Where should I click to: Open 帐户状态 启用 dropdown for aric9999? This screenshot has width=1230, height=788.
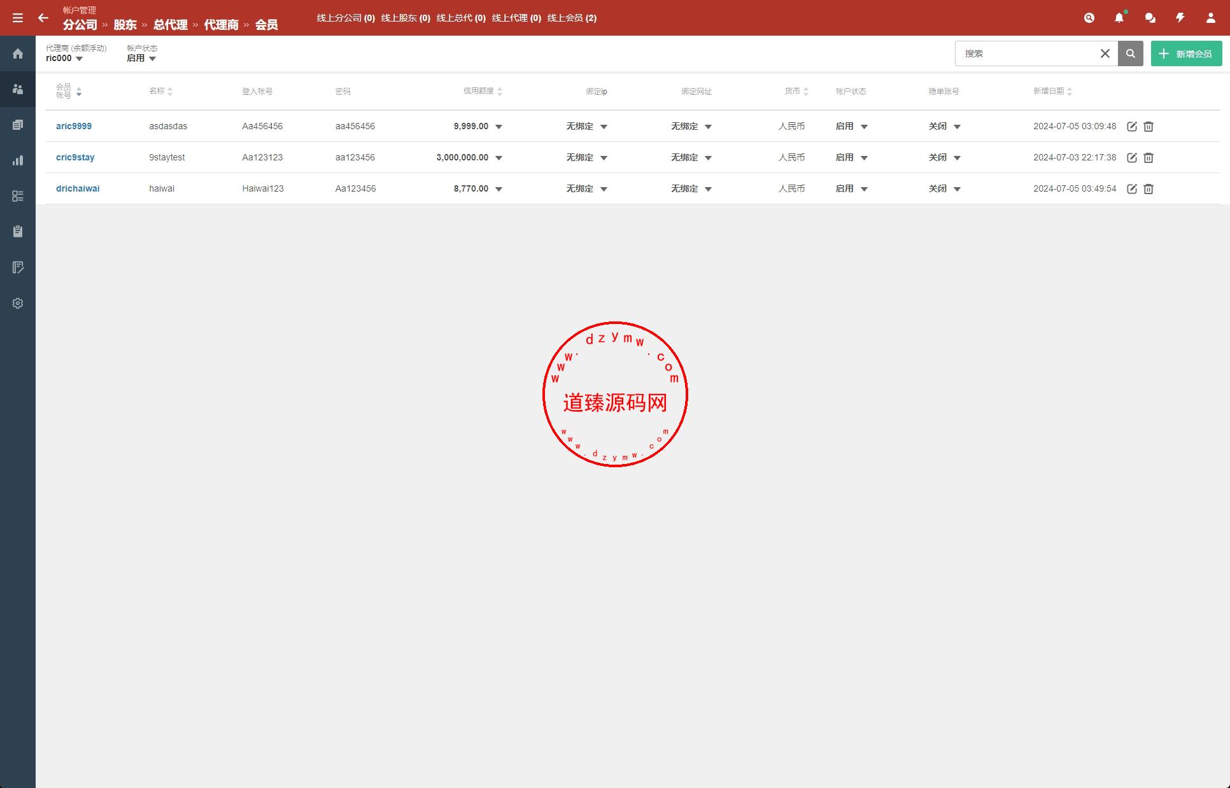852,126
